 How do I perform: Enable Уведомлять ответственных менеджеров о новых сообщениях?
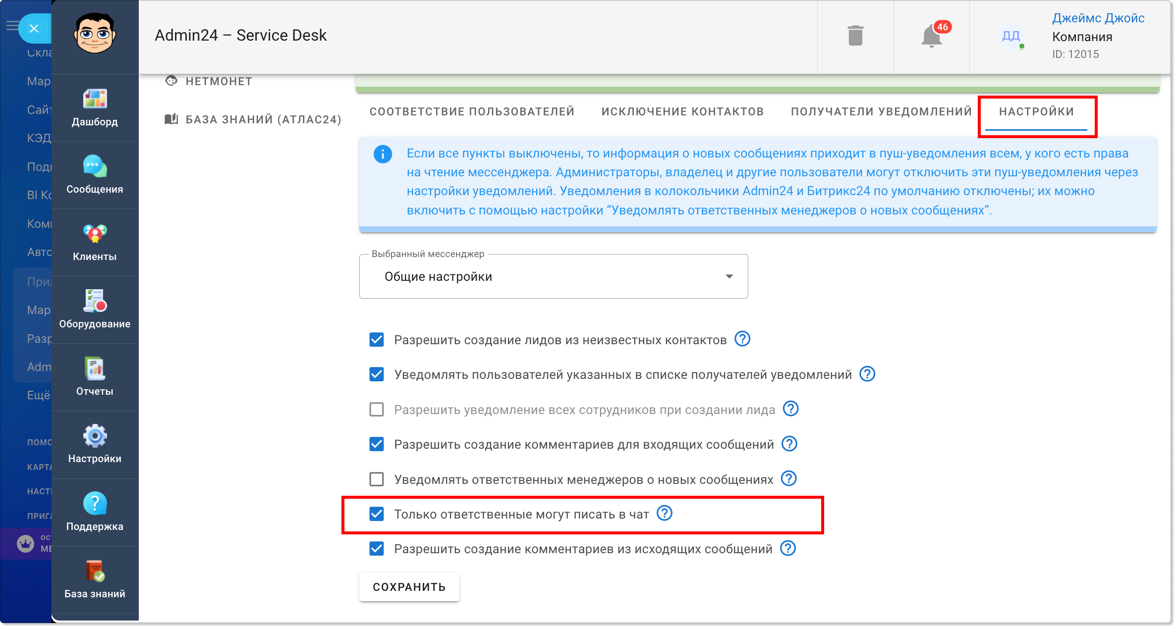click(377, 479)
